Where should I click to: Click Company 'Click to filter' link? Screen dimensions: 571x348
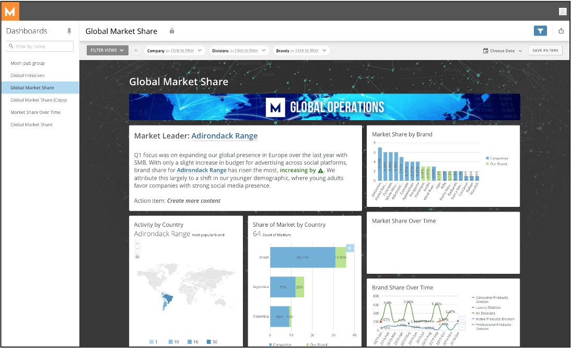click(x=182, y=51)
